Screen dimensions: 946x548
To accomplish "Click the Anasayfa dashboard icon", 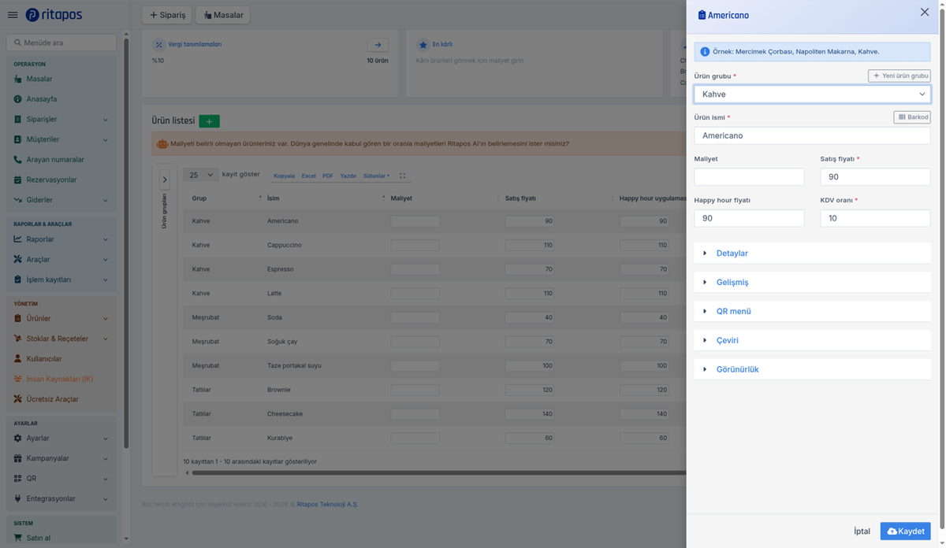I will 18,99.
